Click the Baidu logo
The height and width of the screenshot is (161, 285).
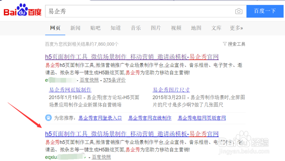23,10
